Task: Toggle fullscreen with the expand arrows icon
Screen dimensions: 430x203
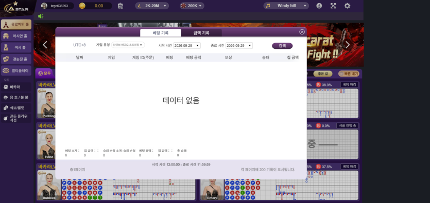Action: pyautogui.click(x=333, y=6)
